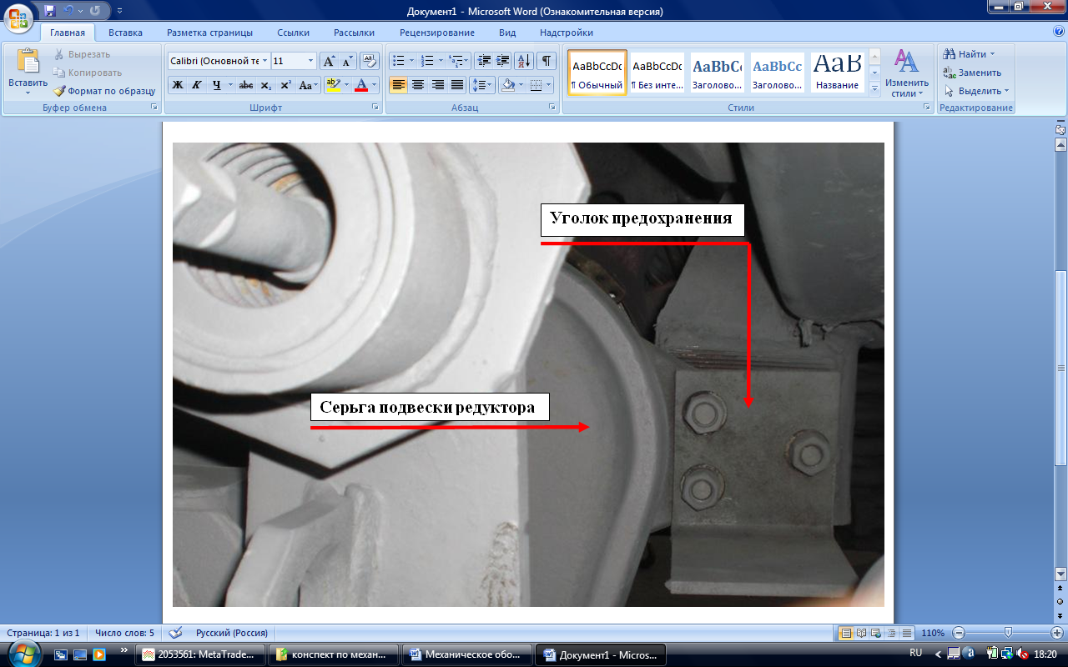The image size is (1068, 667).
Task: Click the Save icon in Quick Access toolbar
Action: [50, 11]
